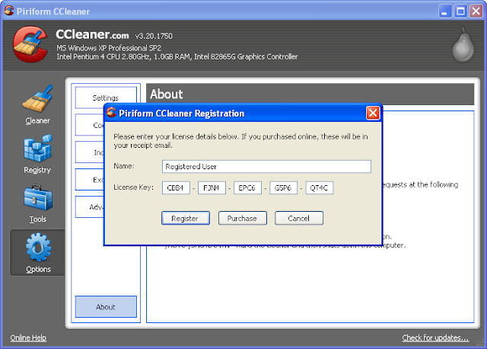487x349 pixels.
Task: Click the Register button
Action: click(x=186, y=218)
